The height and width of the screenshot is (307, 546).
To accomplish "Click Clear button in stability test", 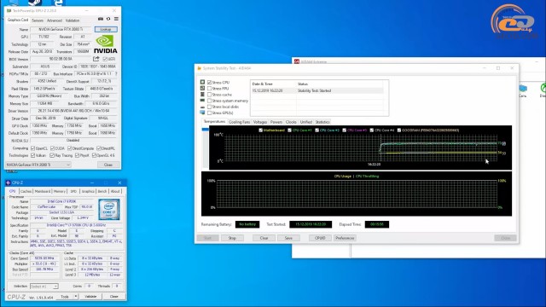I will (x=264, y=238).
